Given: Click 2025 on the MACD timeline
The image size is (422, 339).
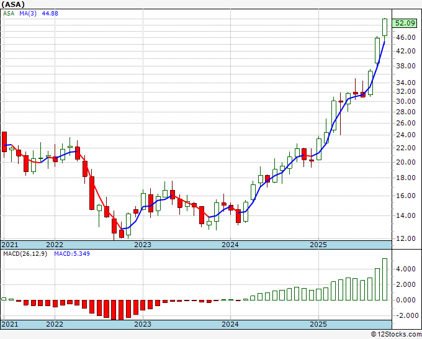Looking at the screenshot, I should [318, 324].
